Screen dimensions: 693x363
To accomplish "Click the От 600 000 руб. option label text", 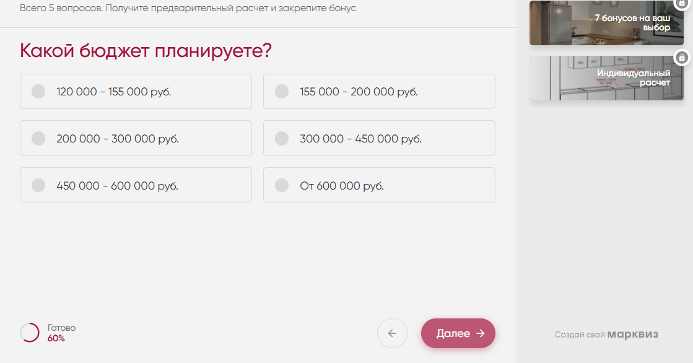I will tap(342, 186).
